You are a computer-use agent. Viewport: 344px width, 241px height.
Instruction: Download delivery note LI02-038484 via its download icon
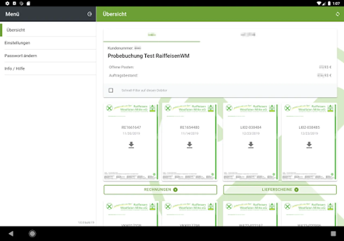point(251,145)
